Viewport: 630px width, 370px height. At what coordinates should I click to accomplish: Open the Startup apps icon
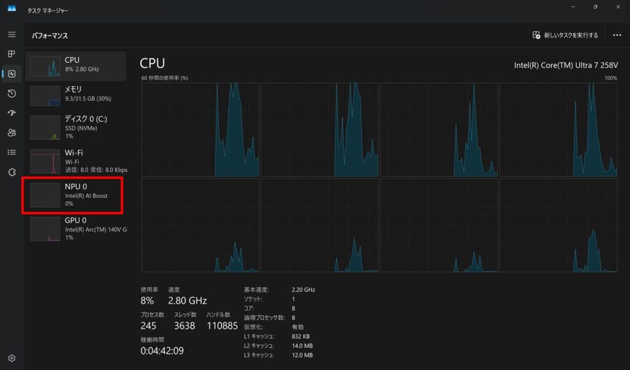click(x=12, y=113)
